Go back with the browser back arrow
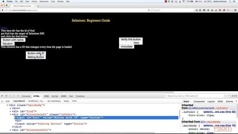 tap(3, 10)
